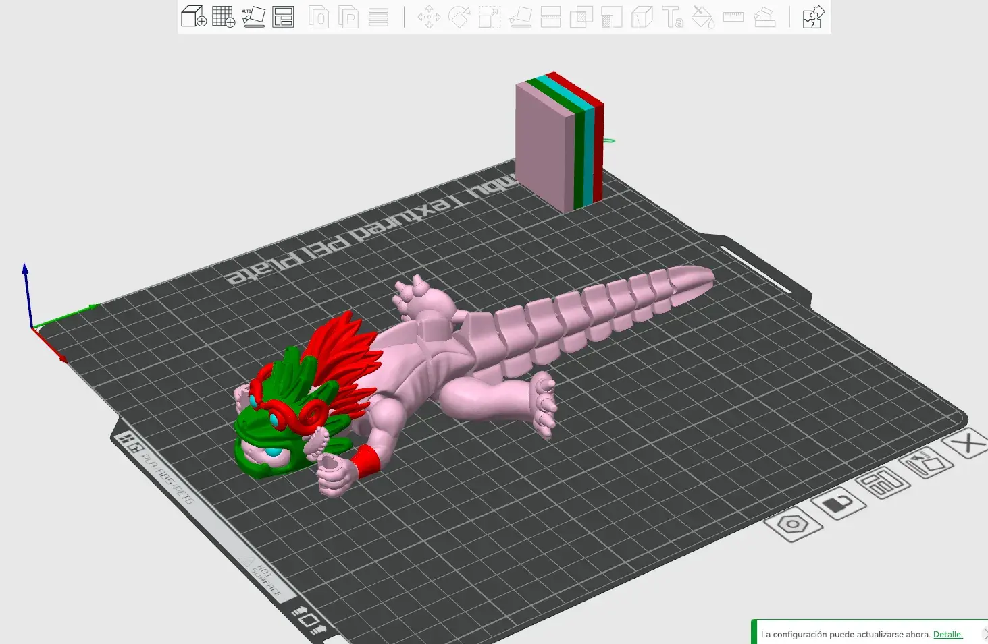This screenshot has width=988, height=644.
Task: Open the Variable layer height tool
Action: pos(378,16)
